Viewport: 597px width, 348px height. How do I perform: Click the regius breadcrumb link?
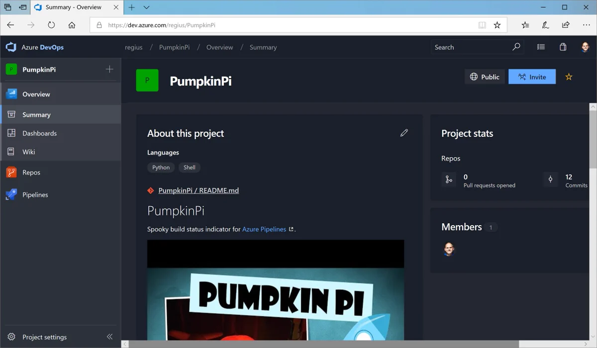(x=134, y=47)
